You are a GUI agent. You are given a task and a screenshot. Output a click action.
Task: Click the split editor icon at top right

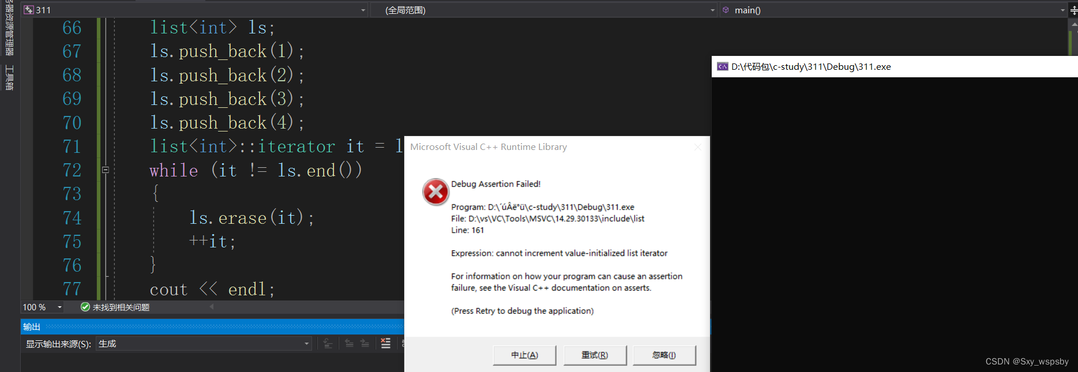[1073, 10]
